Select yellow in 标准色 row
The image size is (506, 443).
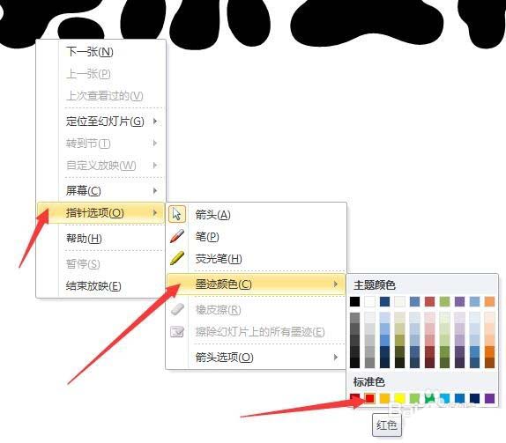pos(400,398)
